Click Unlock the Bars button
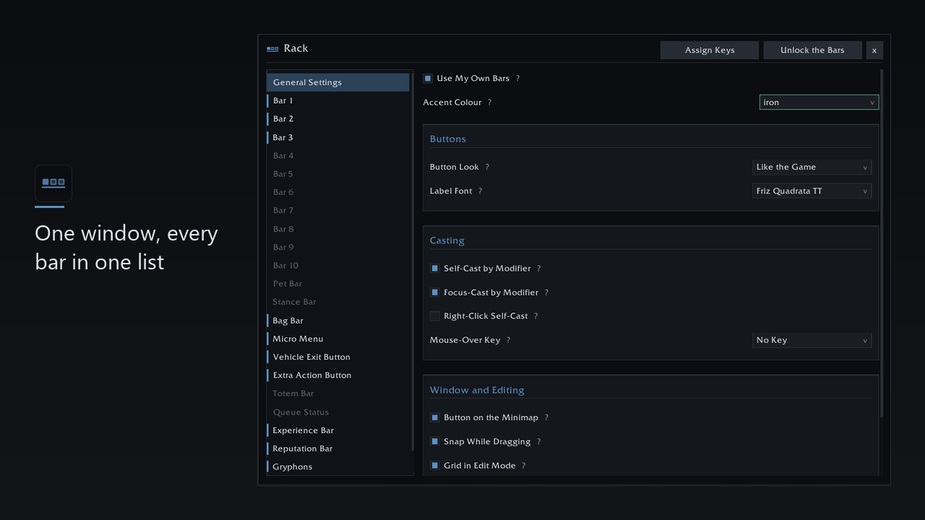This screenshot has height=520, width=925. coord(812,50)
